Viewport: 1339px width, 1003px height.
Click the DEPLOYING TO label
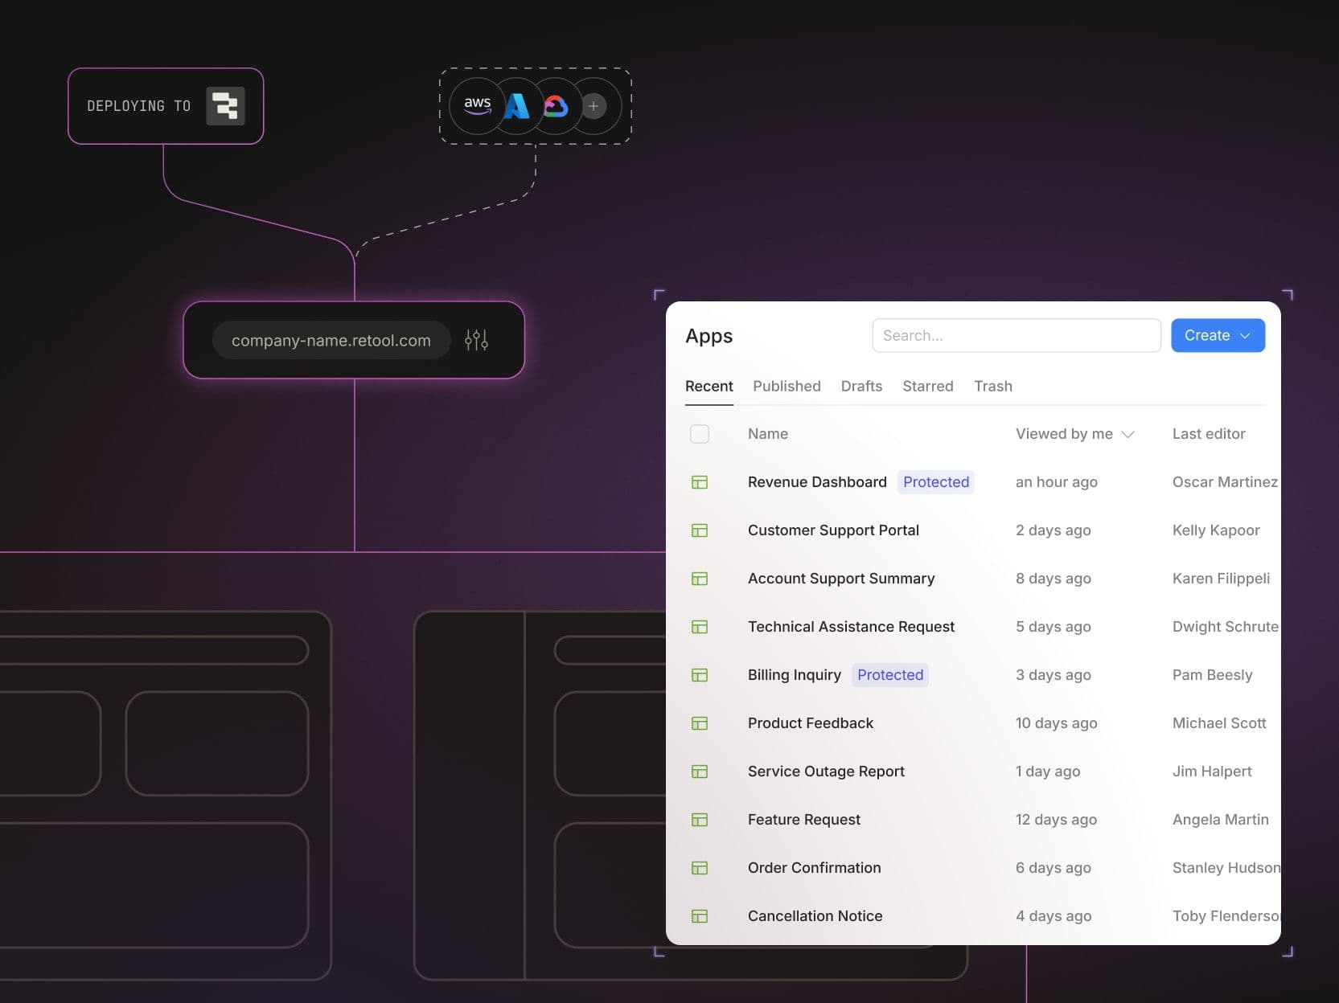click(x=138, y=106)
